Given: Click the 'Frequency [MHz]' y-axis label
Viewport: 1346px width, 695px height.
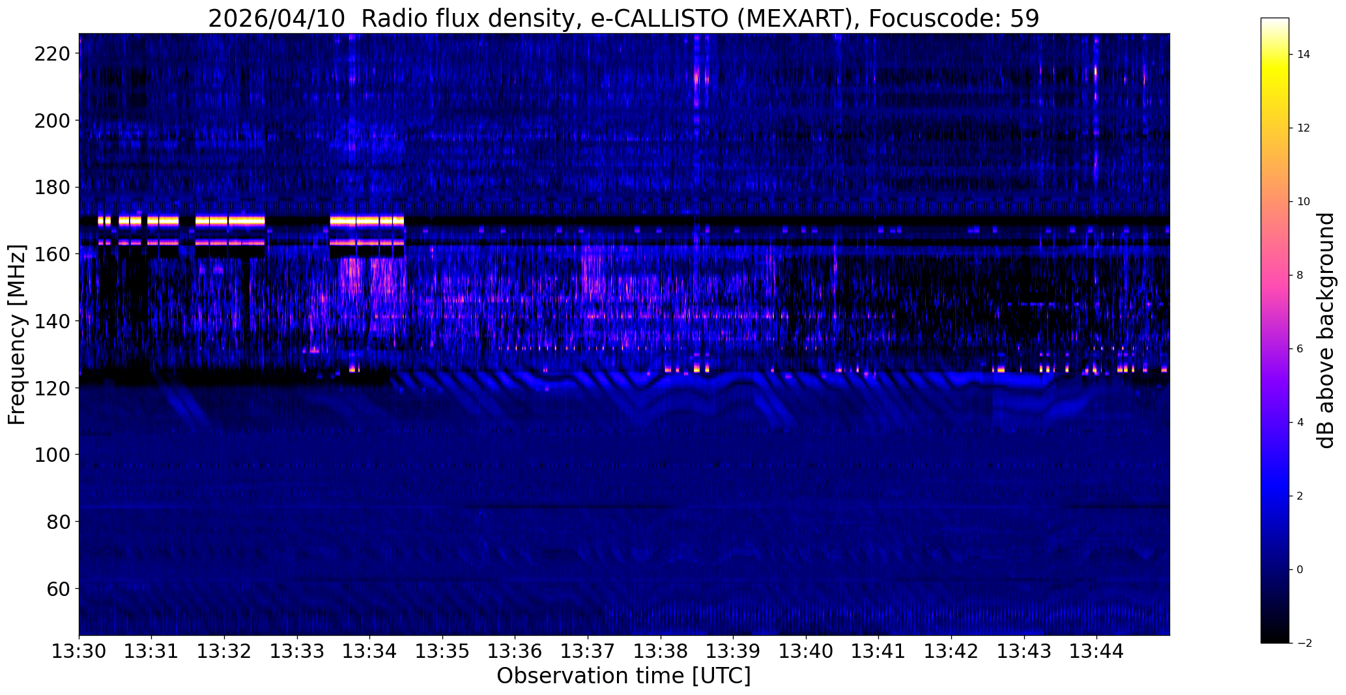Looking at the screenshot, I should [17, 335].
